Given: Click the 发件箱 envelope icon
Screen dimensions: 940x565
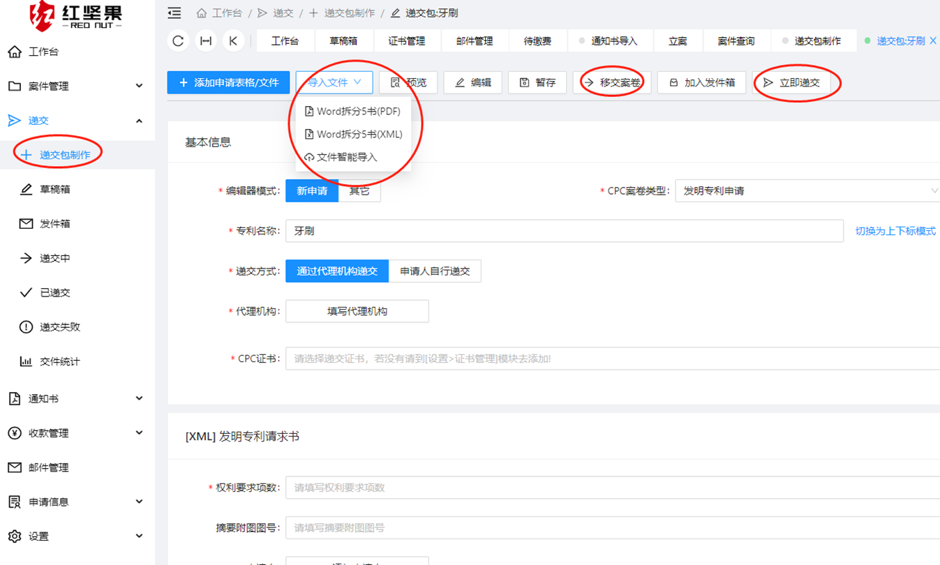Looking at the screenshot, I should click(x=26, y=223).
